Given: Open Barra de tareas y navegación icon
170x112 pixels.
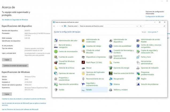Looking at the screenshot, I should 56,46.
